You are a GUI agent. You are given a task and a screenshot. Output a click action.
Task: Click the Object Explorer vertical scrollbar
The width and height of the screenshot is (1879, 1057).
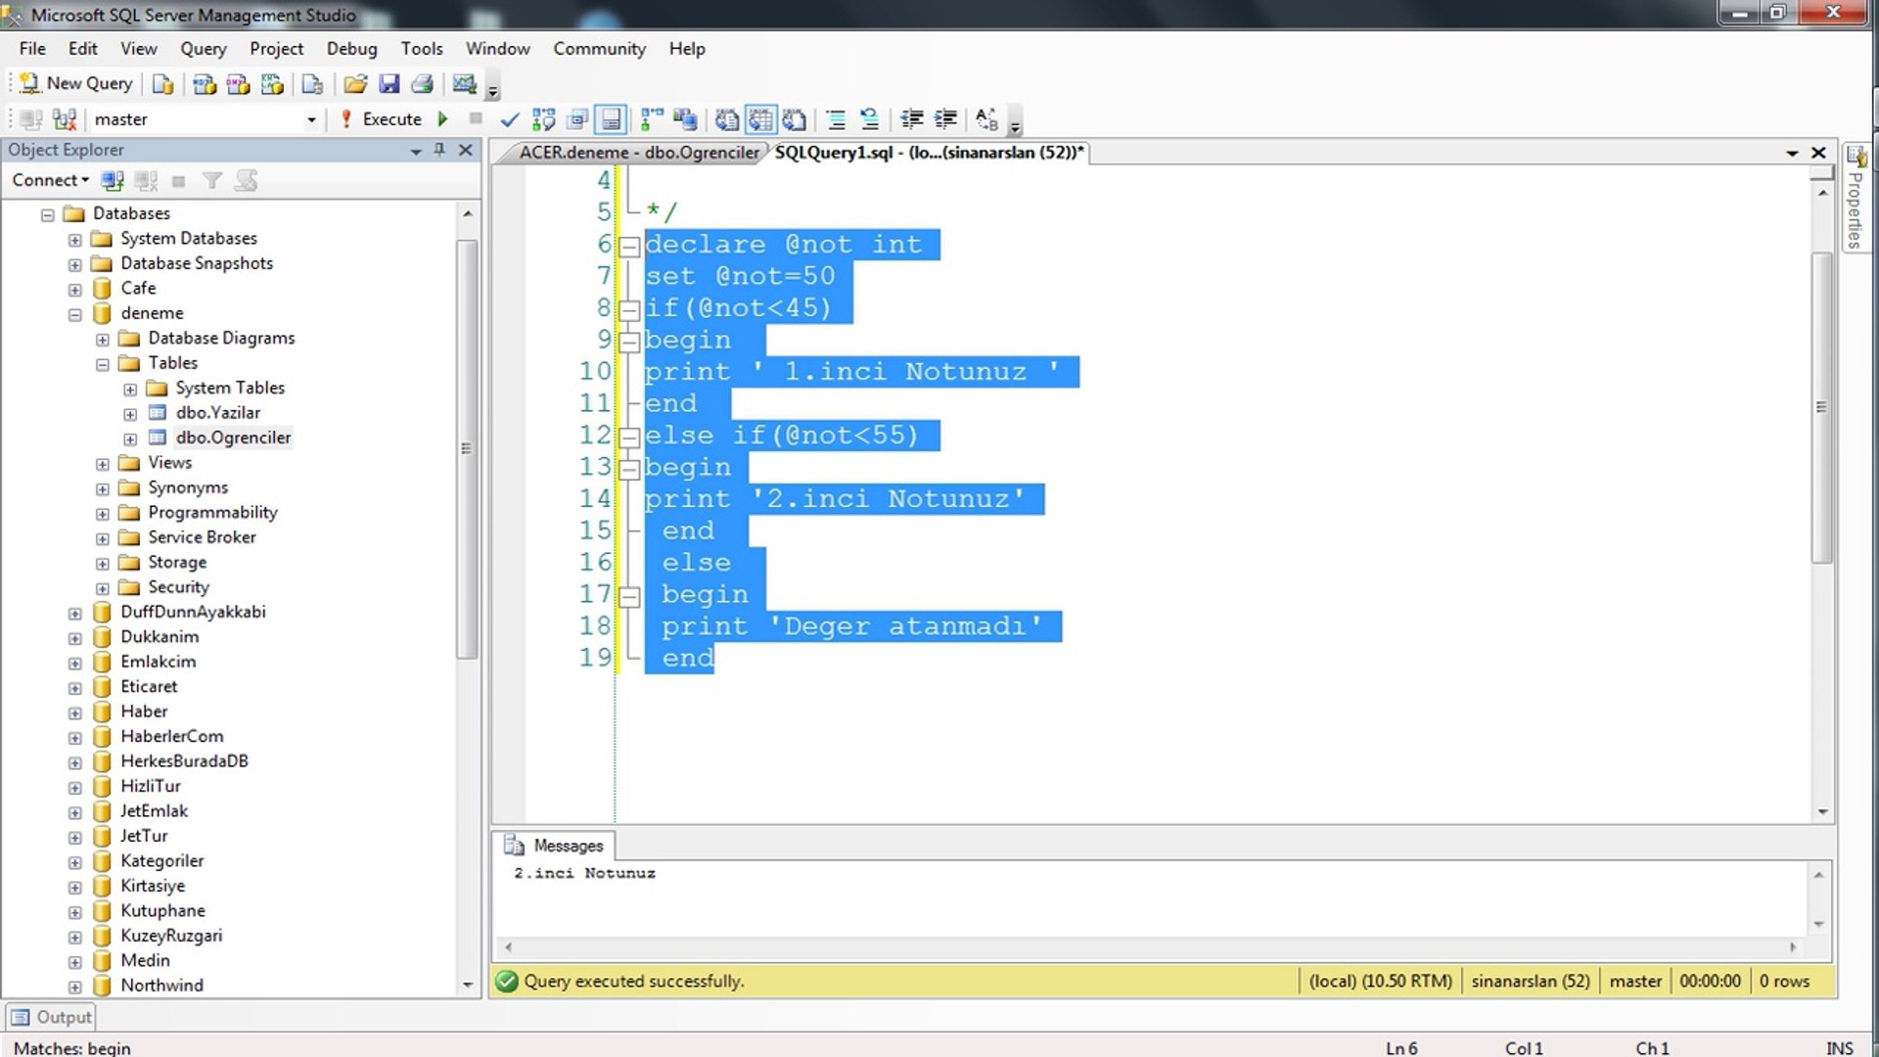coord(467,449)
